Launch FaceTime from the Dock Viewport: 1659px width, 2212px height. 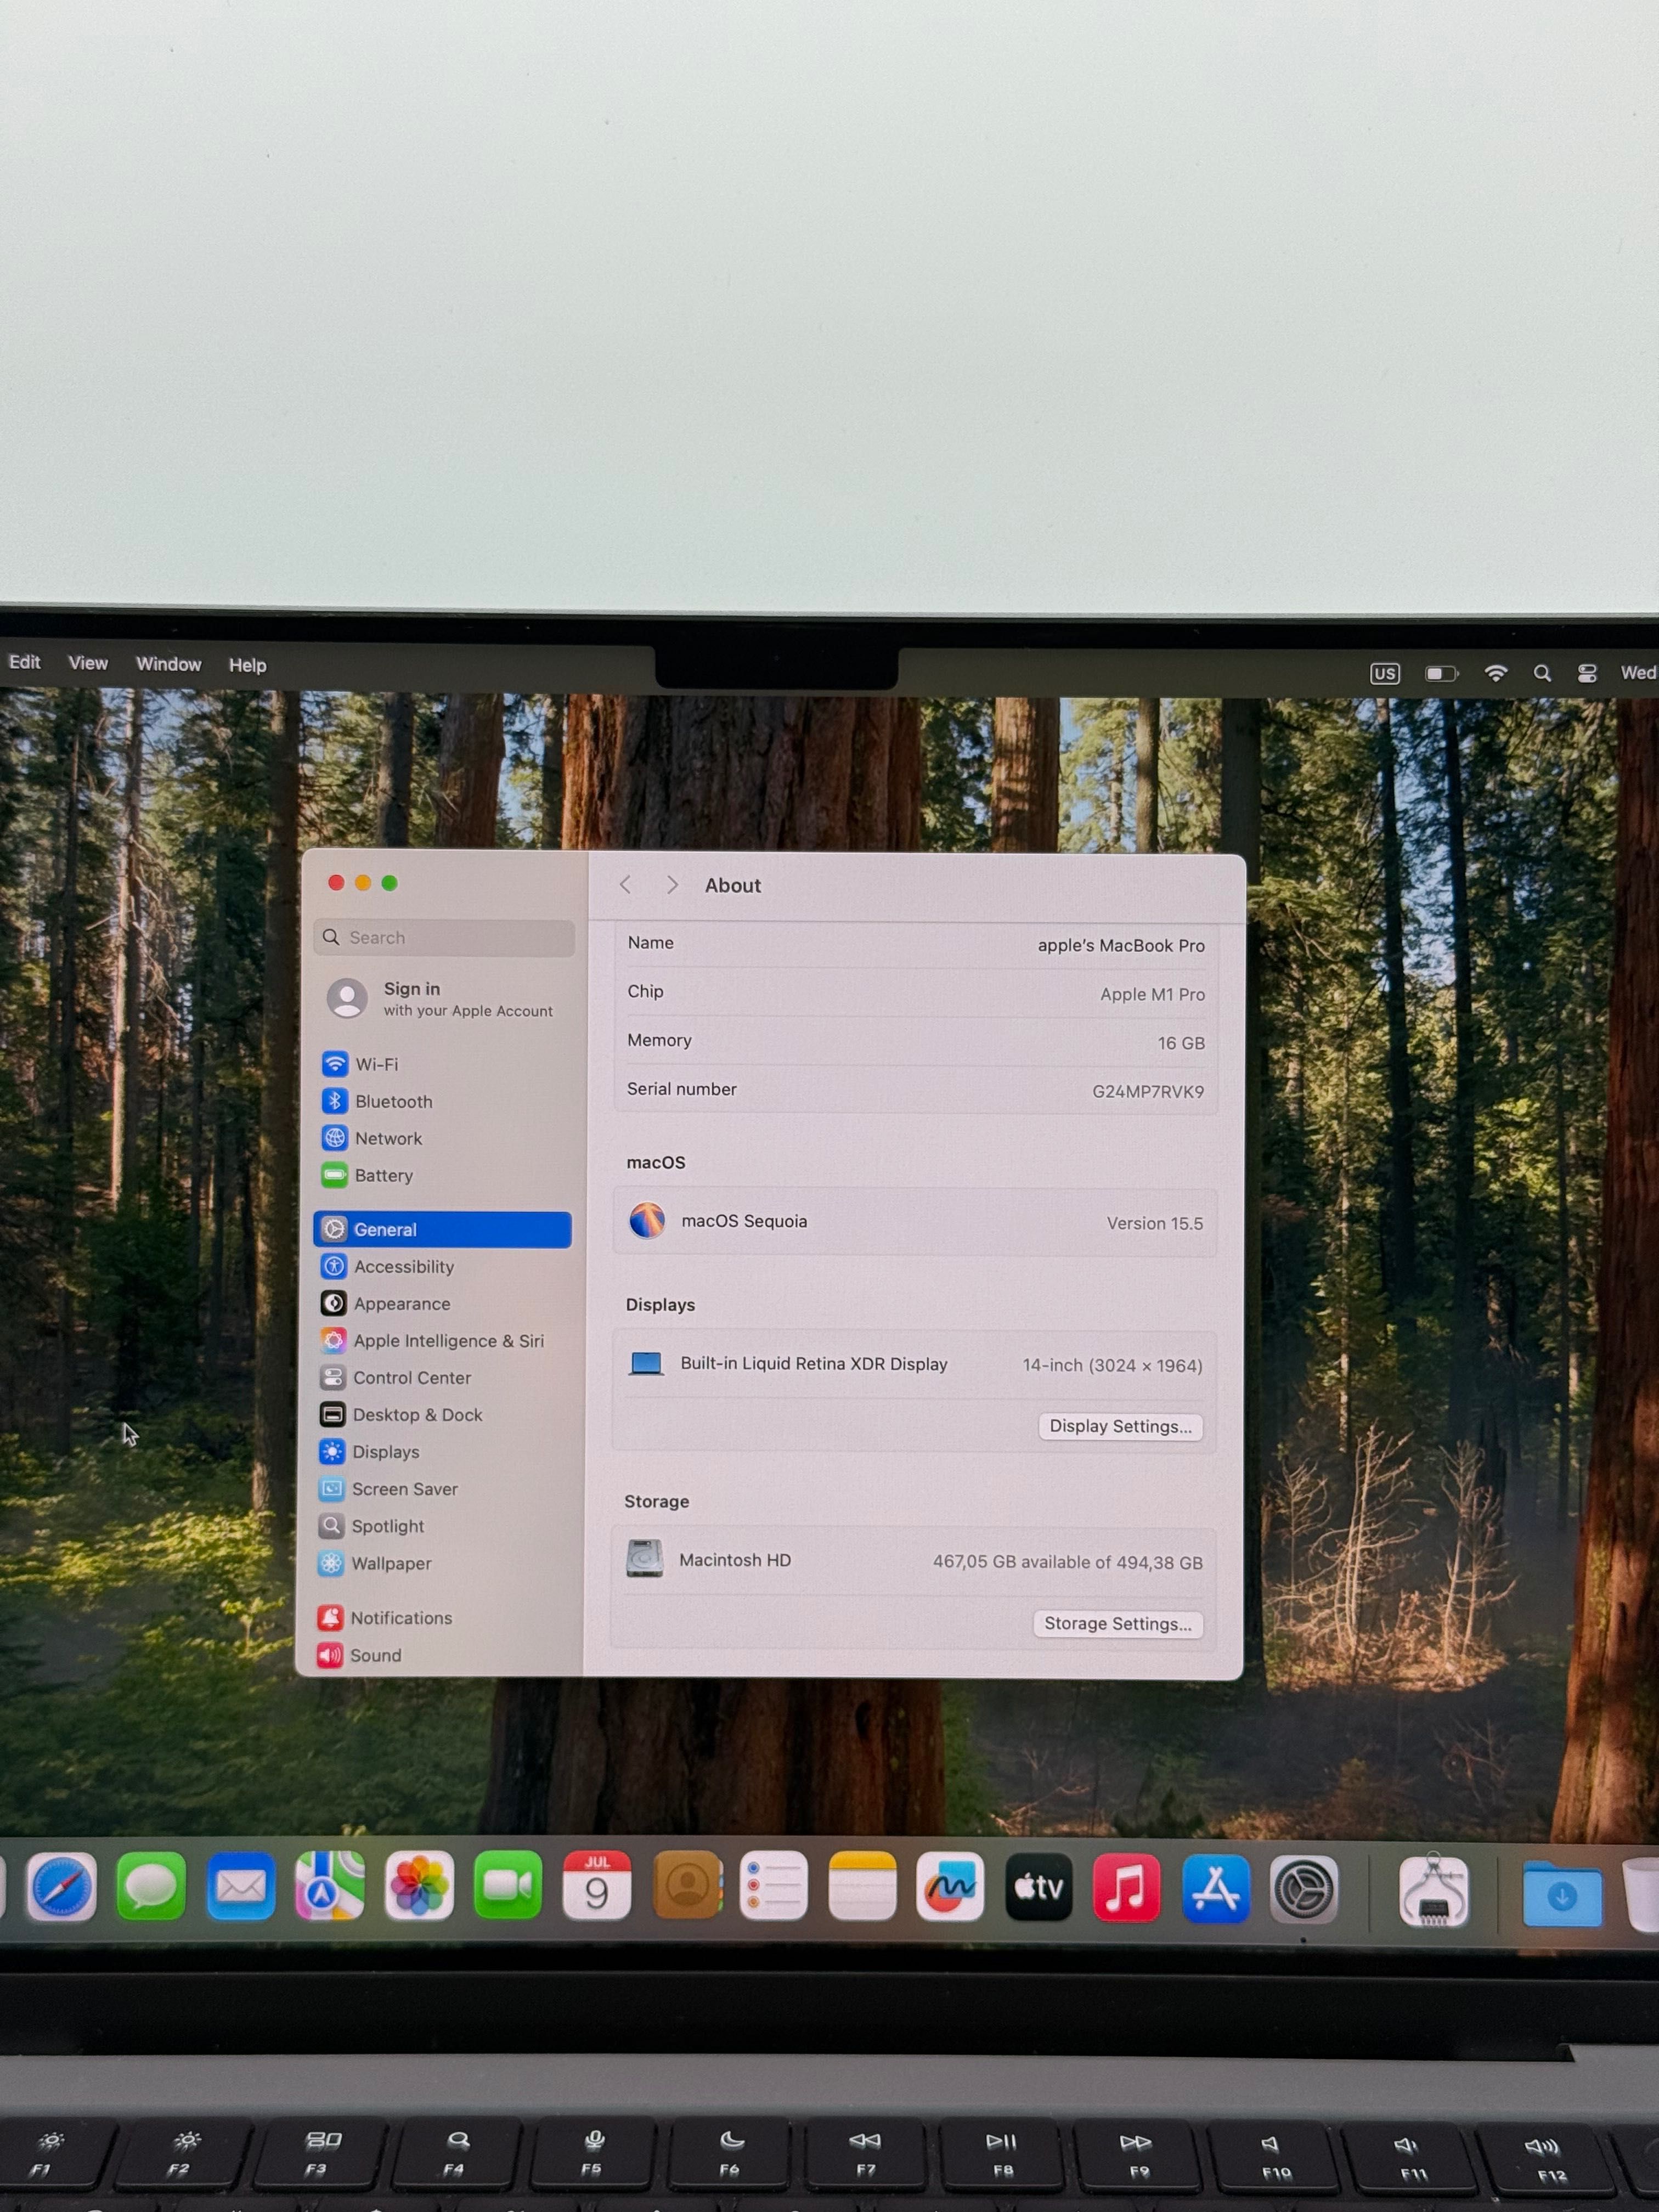tap(508, 1885)
